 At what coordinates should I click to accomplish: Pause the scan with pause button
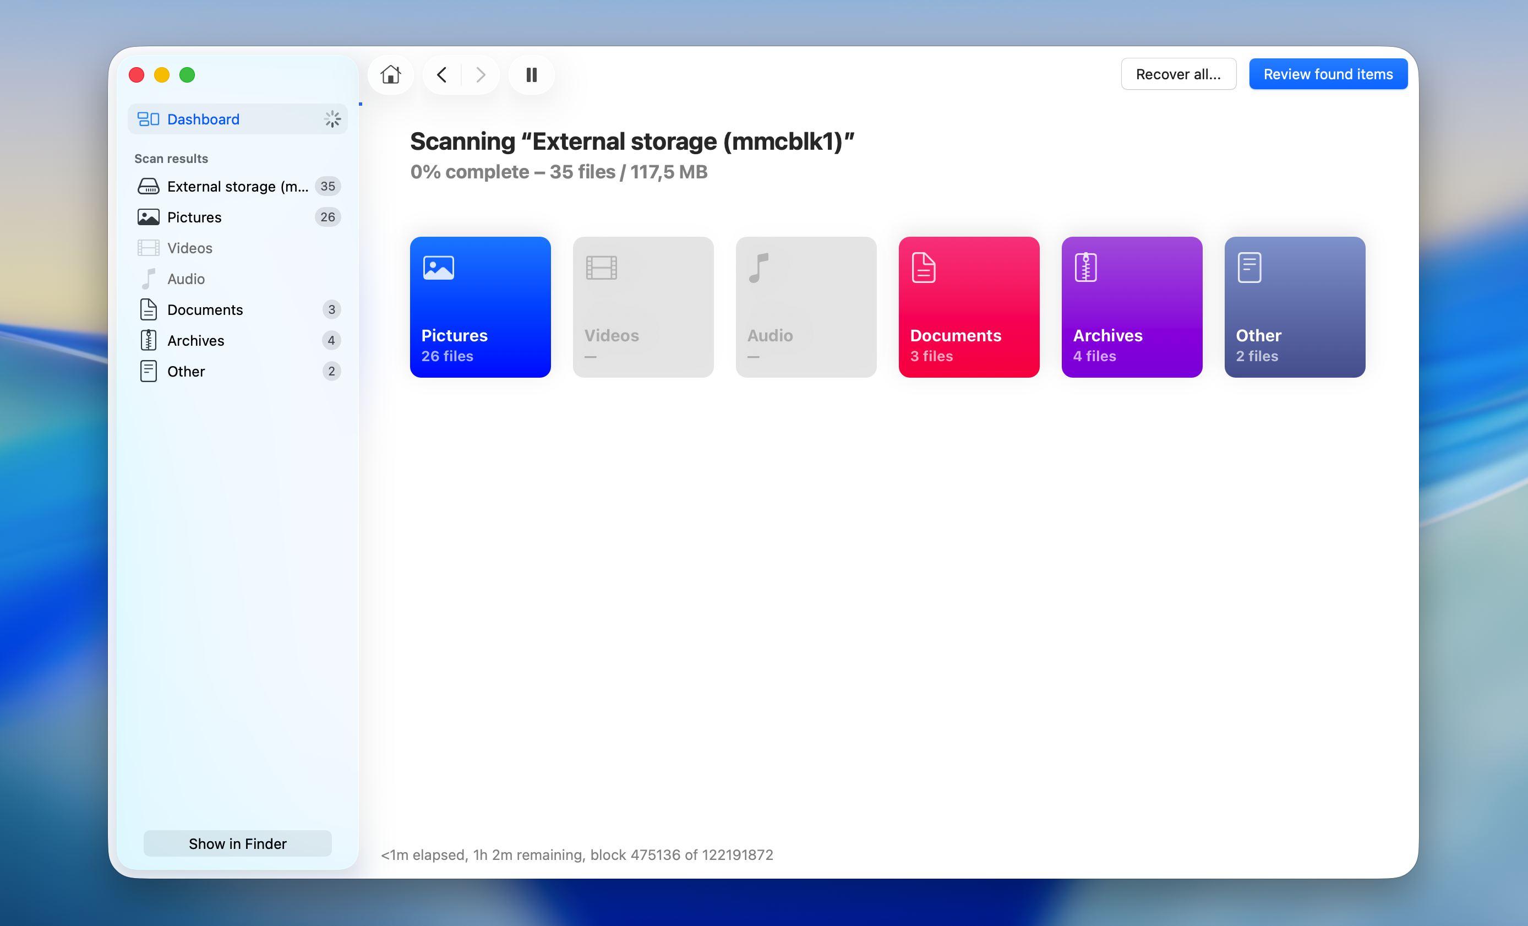[x=531, y=74]
